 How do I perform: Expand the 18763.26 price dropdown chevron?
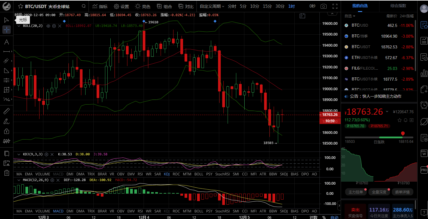[x=387, y=112]
